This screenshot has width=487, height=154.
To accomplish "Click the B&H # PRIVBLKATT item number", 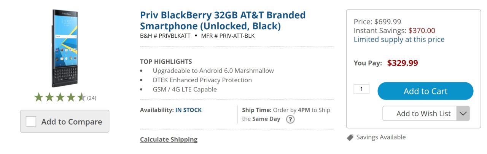I will tap(165, 36).
